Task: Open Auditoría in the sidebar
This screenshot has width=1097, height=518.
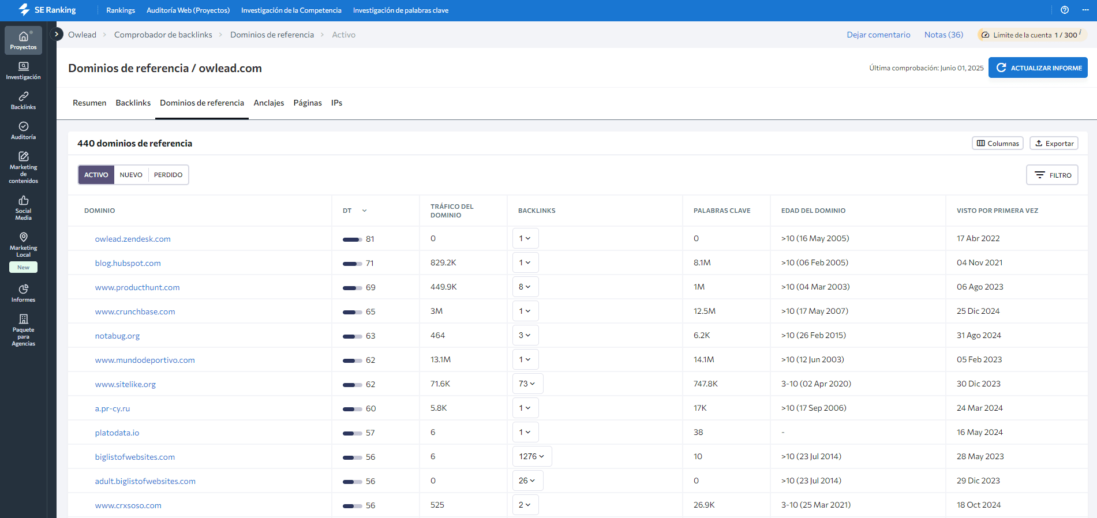Action: 23,130
